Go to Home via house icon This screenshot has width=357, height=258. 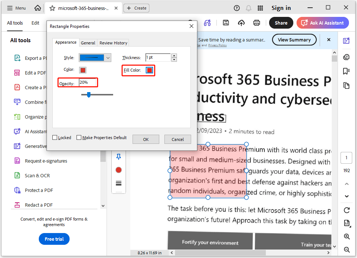tap(38, 8)
